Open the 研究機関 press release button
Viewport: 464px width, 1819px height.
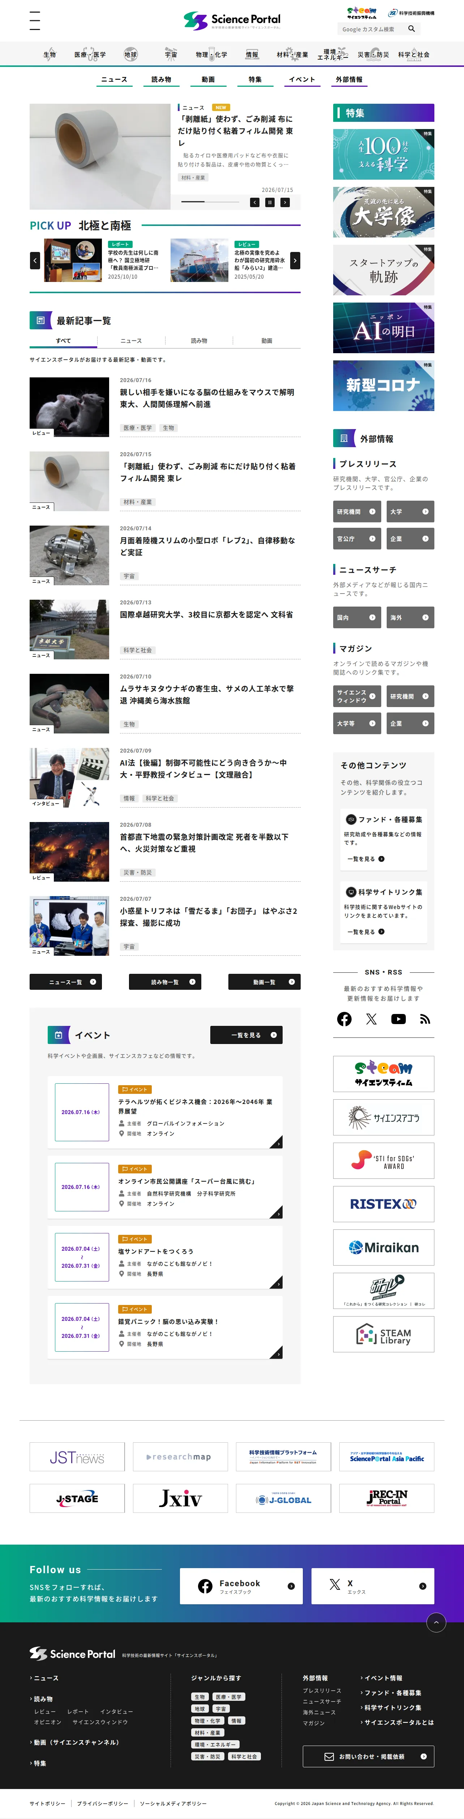357,511
